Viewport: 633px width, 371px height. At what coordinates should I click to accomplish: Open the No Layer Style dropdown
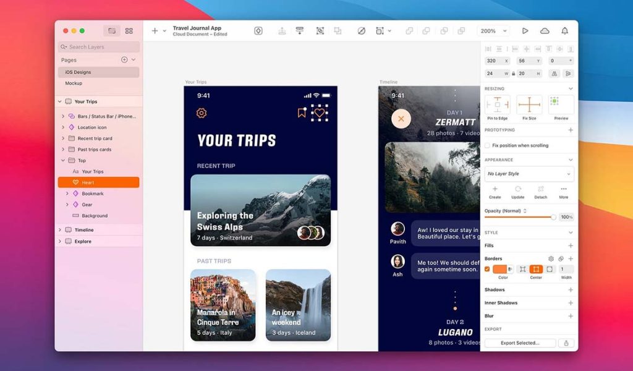point(529,174)
